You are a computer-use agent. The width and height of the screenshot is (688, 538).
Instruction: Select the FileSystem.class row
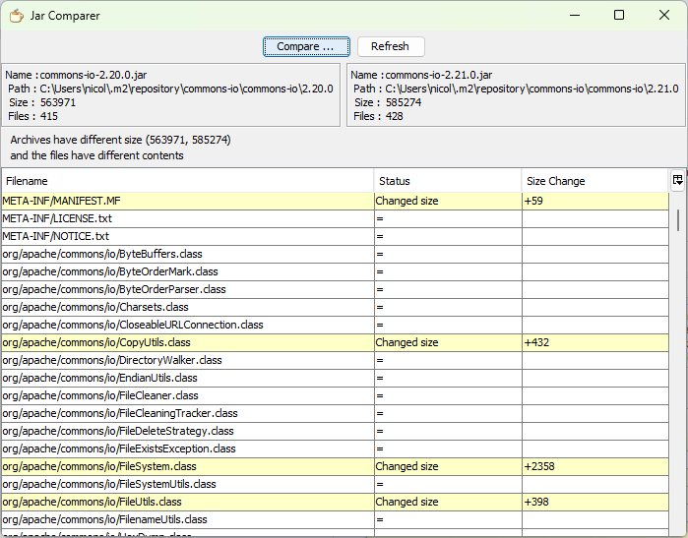click(x=187, y=466)
